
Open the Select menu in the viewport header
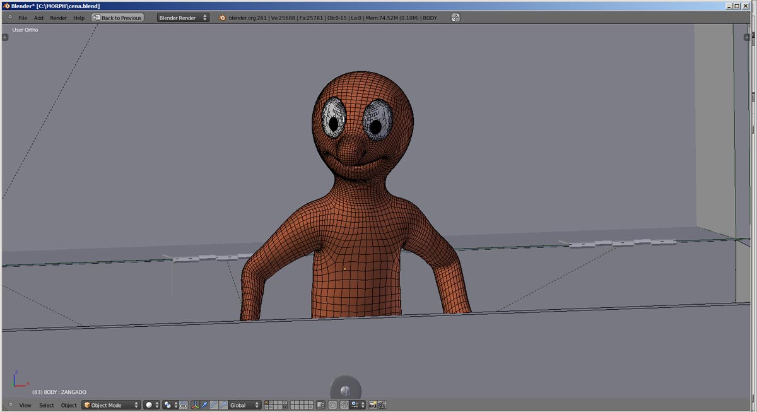point(47,405)
